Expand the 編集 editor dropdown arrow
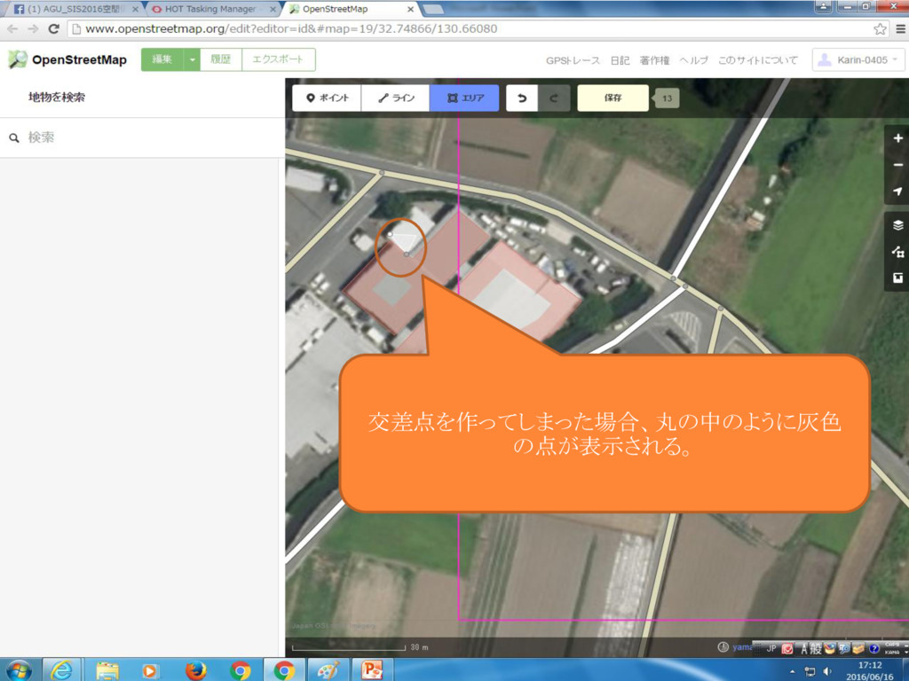 [x=192, y=59]
